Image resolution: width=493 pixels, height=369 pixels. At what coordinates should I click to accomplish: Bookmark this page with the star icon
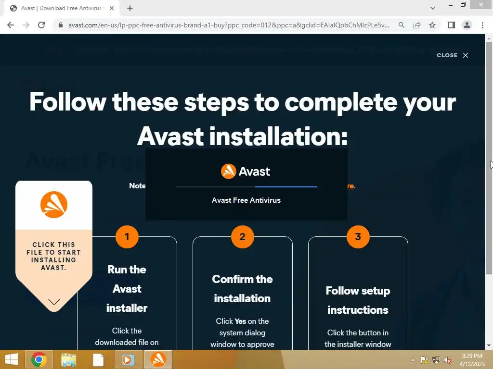click(432, 25)
